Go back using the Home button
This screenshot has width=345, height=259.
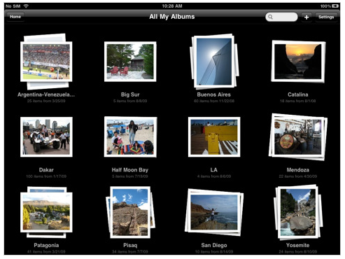point(15,17)
